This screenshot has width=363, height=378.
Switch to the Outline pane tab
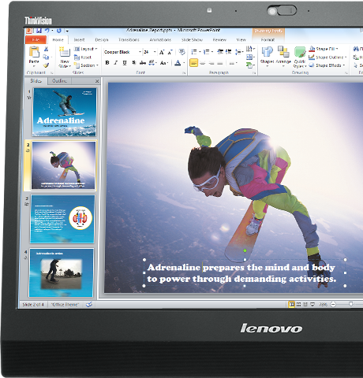click(x=59, y=81)
